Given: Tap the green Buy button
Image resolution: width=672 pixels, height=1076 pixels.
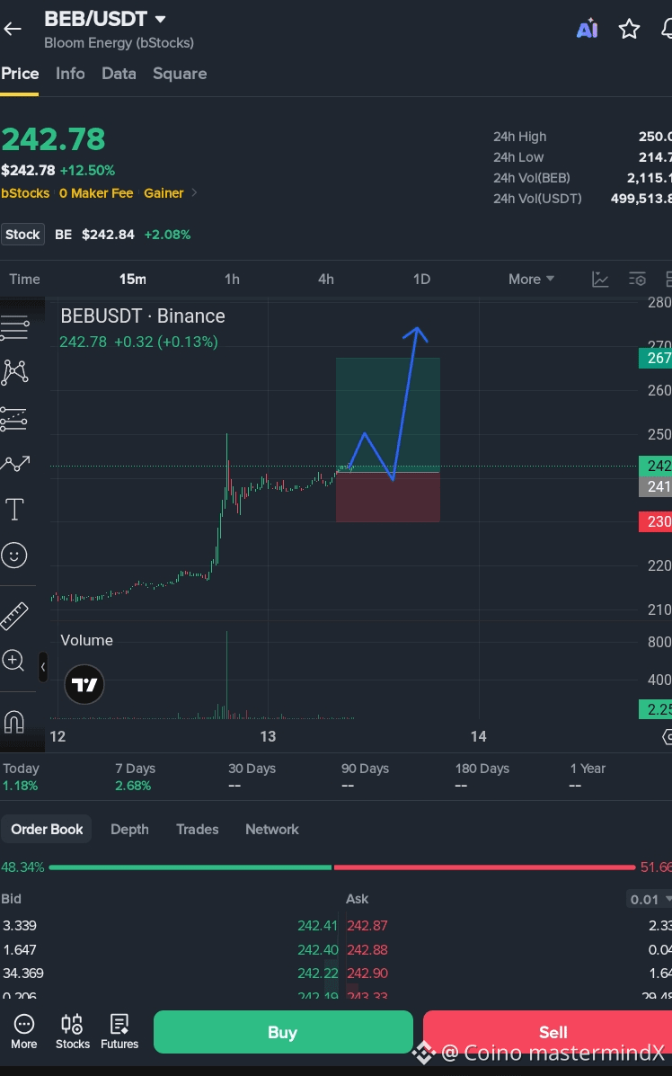Looking at the screenshot, I should click(282, 1032).
